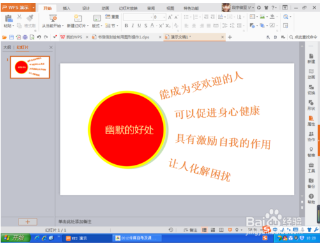Toggle Subscript X2 formatting

coord(168,26)
